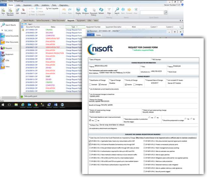Toggle the CIP-005-5 R1.2 checkbox
This screenshot has height=183, width=211.
click(90, 144)
